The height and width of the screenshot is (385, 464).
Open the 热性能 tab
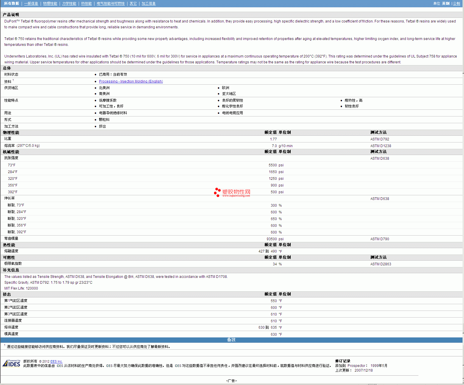click(86, 4)
